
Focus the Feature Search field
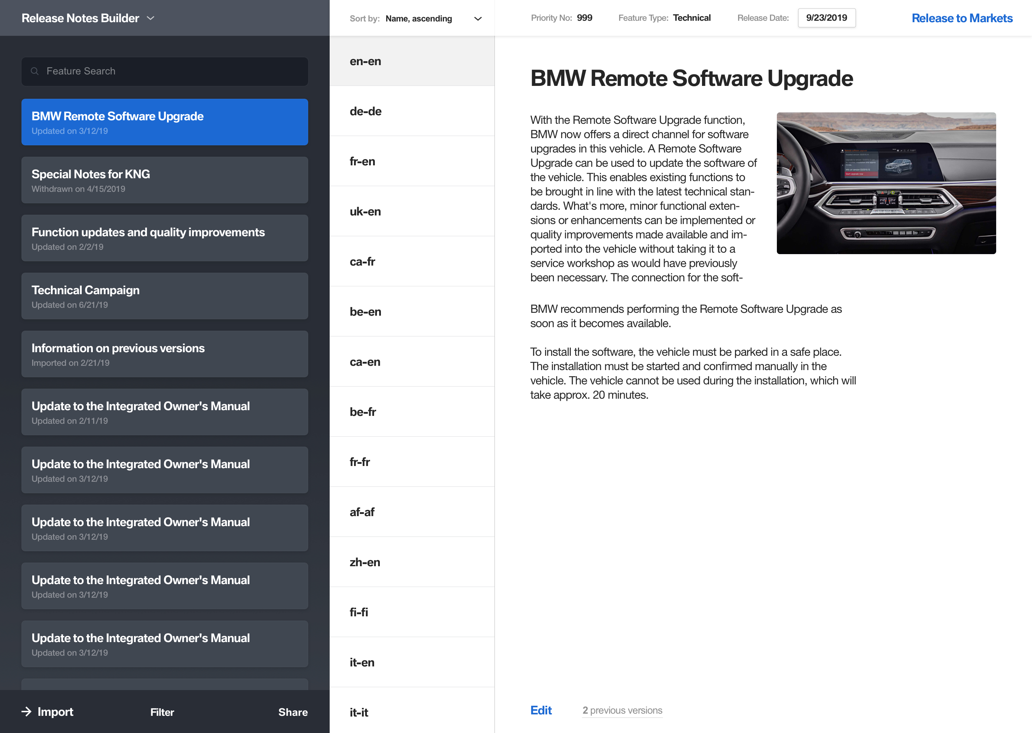click(165, 71)
